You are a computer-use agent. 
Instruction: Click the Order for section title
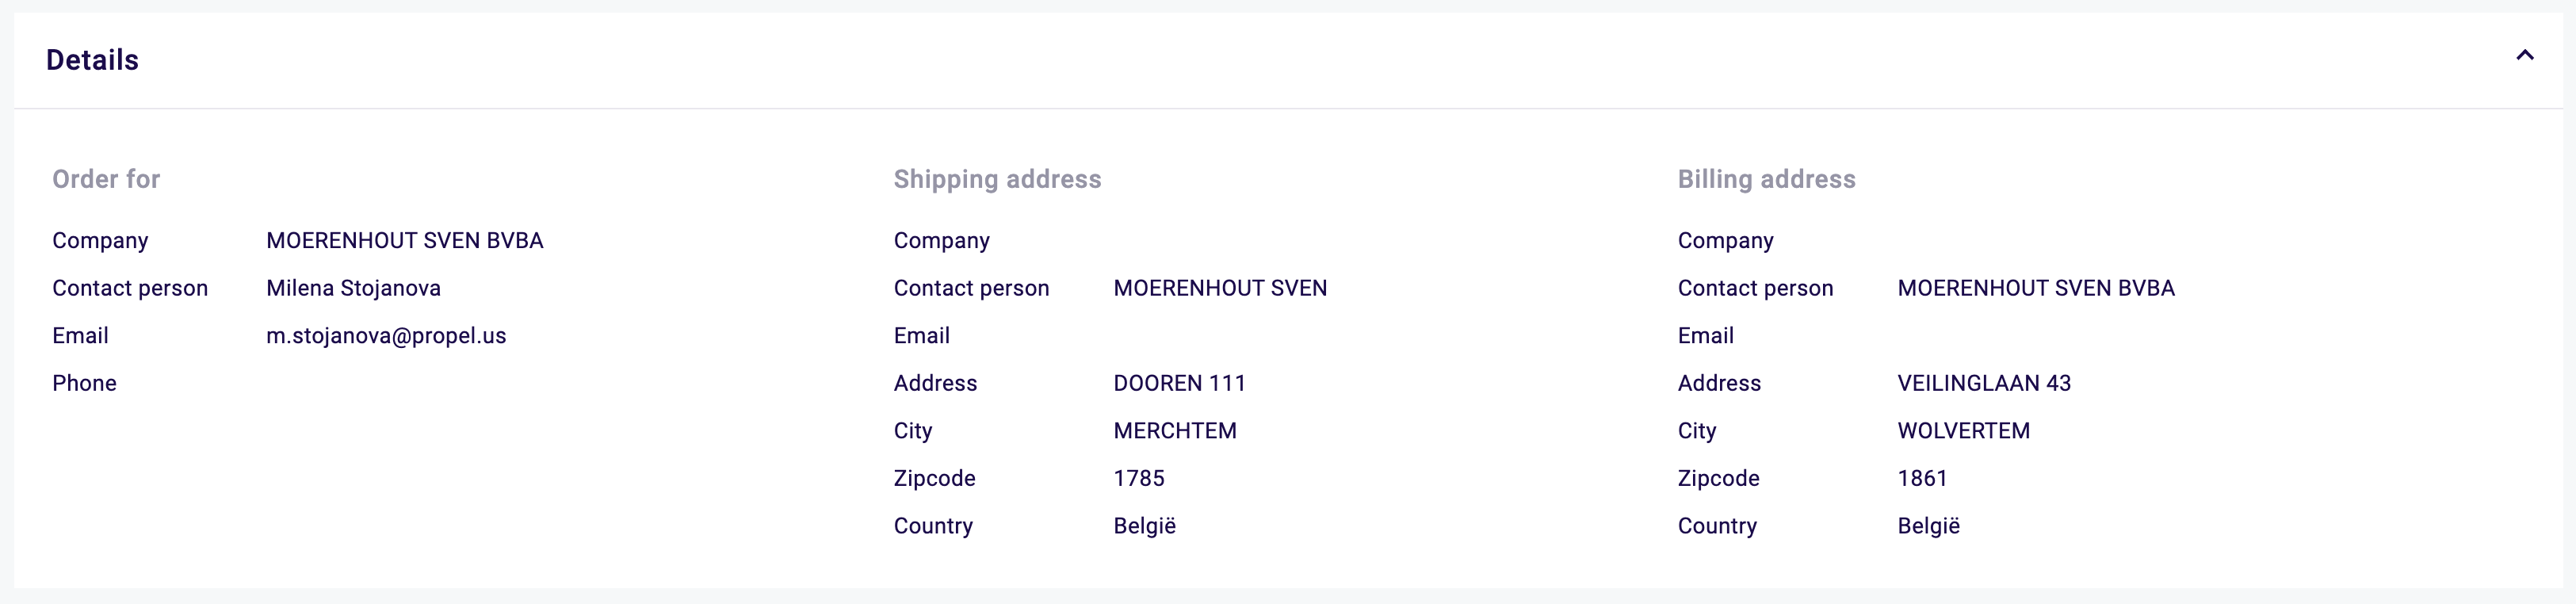coord(106,179)
